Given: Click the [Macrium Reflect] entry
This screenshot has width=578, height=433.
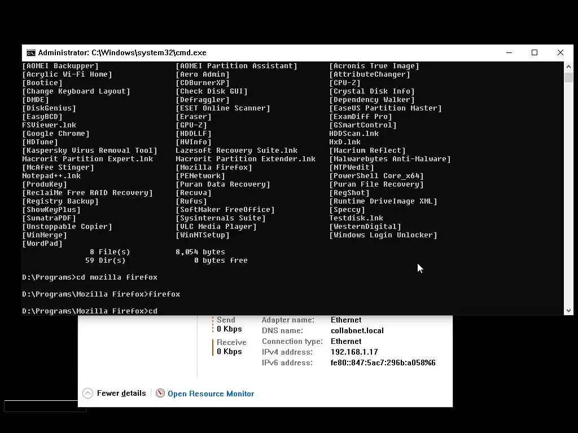Looking at the screenshot, I should point(367,151).
